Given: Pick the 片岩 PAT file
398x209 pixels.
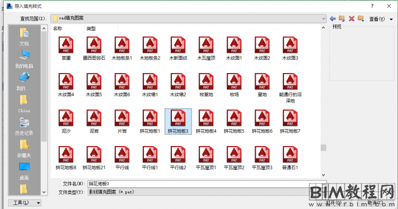Looking at the screenshot, I should click(x=122, y=122).
